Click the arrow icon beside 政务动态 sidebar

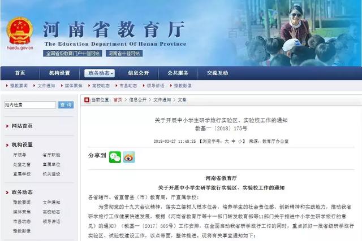click(x=7, y=192)
